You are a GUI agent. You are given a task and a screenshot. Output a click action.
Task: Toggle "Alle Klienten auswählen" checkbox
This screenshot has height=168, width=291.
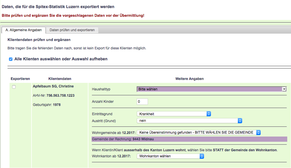click(x=11, y=59)
